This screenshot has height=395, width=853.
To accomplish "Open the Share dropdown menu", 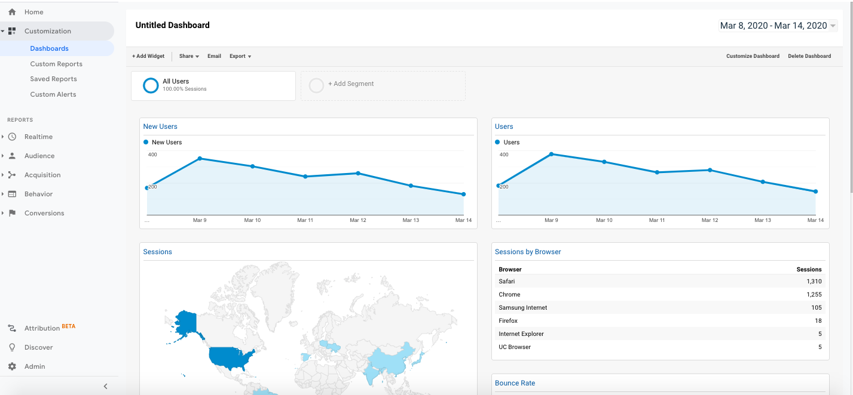I will 189,56.
